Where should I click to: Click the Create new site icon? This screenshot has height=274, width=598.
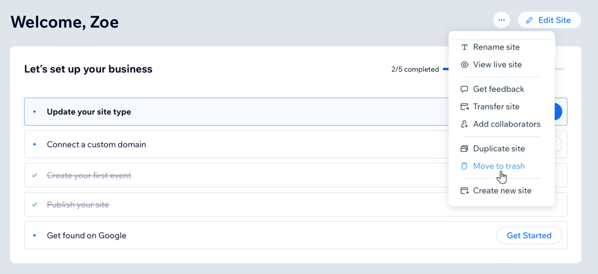tap(465, 191)
